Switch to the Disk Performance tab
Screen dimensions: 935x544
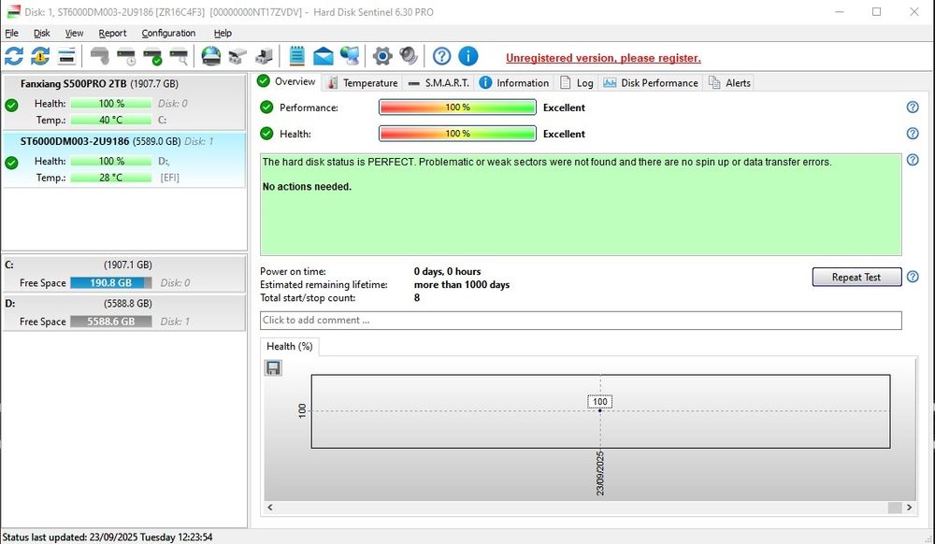tap(651, 83)
